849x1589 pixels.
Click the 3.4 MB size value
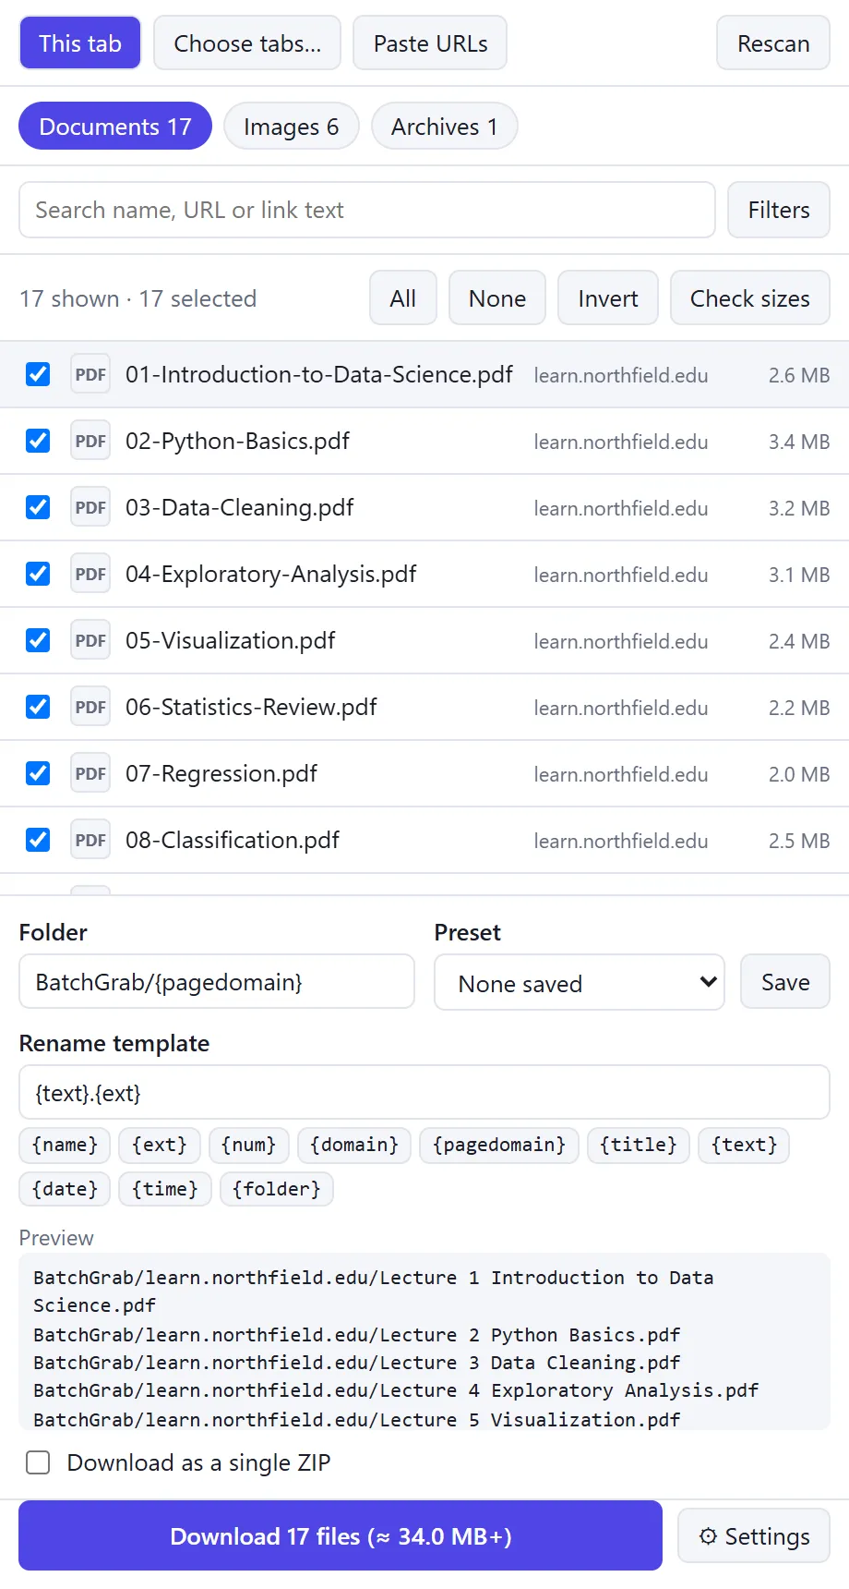pyautogui.click(x=799, y=442)
